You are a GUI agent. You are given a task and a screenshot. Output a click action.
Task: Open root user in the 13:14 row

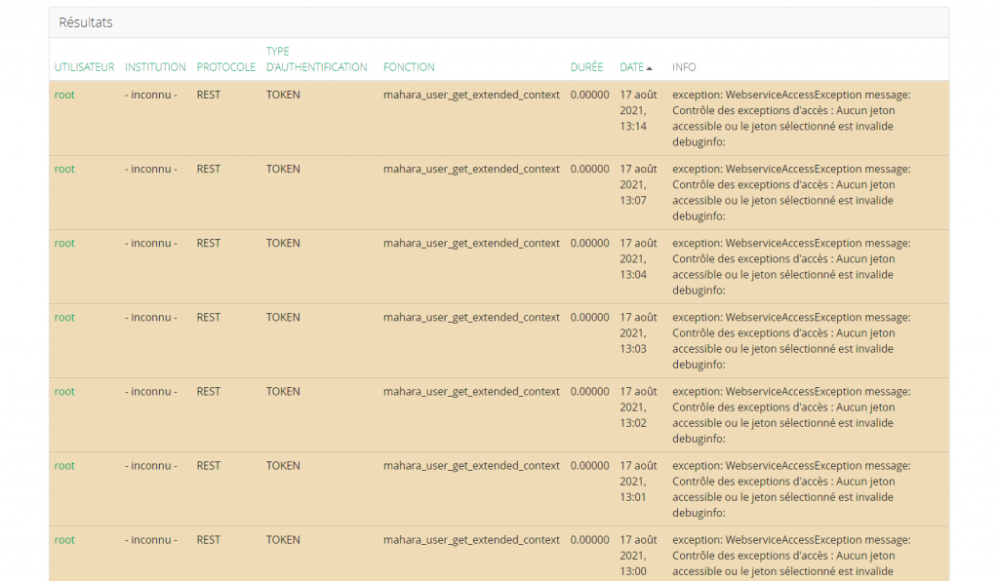(64, 96)
